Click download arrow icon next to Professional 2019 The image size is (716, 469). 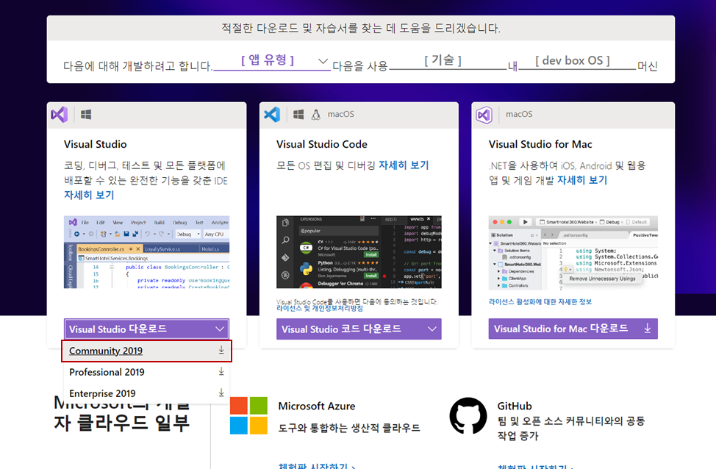221,372
